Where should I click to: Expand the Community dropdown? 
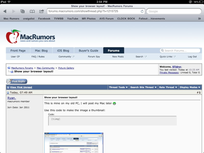pyautogui.click(x=66, y=57)
